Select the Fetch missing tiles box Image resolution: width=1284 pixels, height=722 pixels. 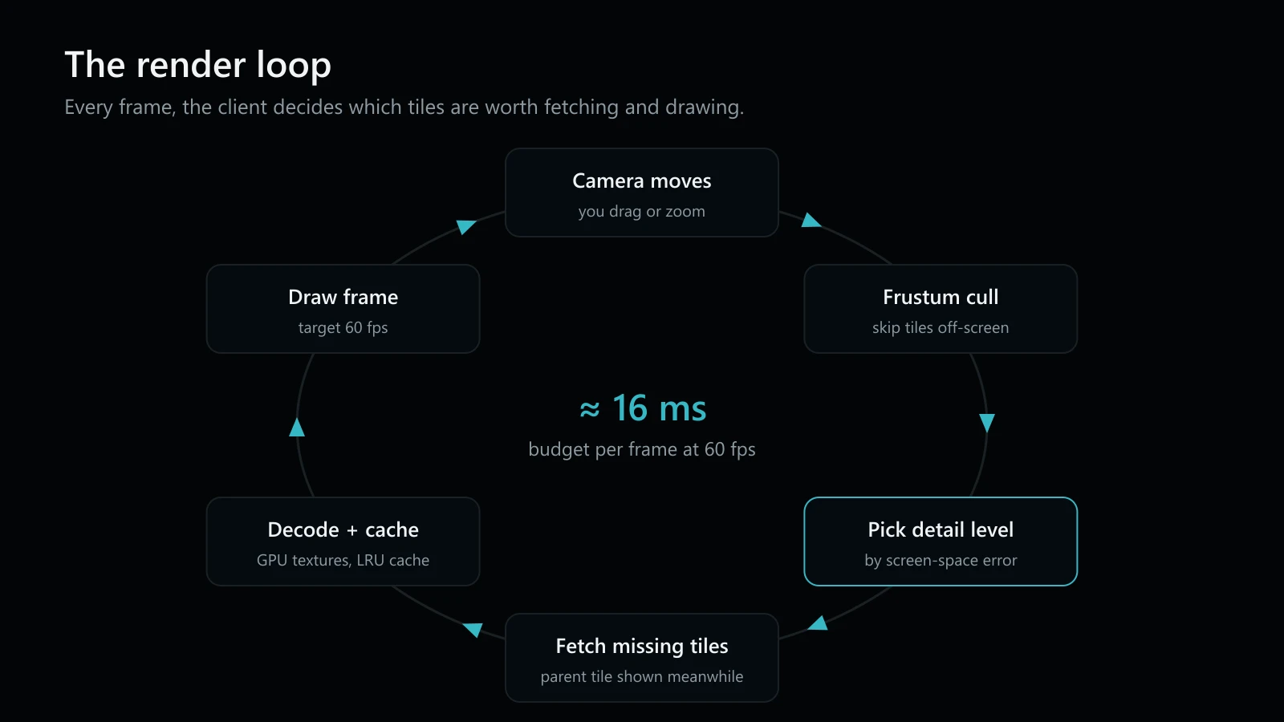(642, 658)
